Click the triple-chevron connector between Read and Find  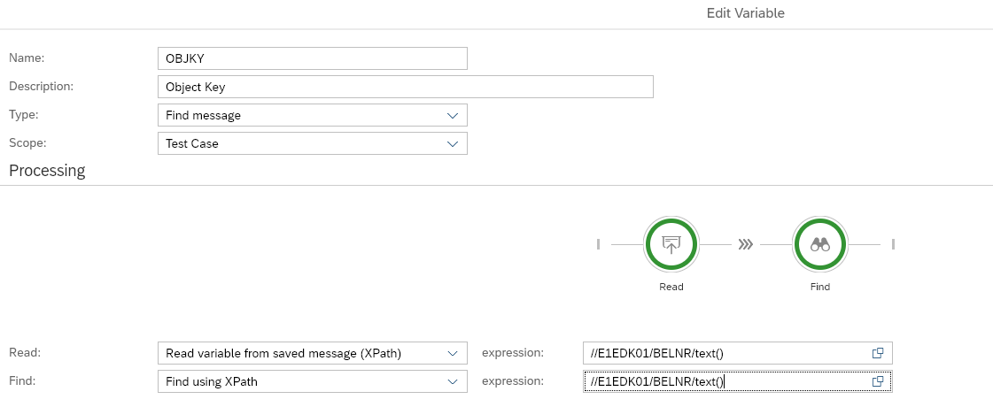coord(746,245)
